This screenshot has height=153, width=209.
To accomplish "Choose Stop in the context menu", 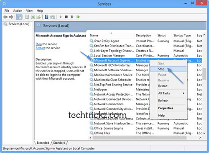I will [168, 69].
